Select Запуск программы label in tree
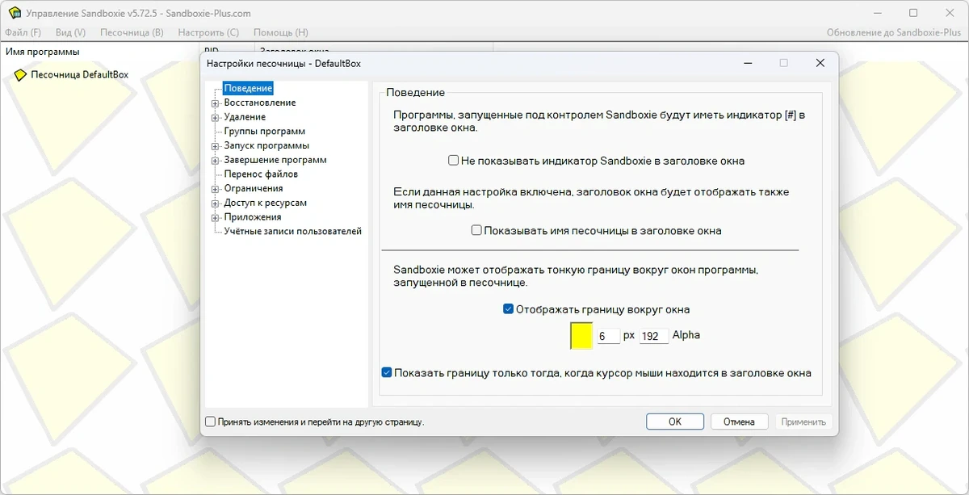Viewport: 969px width, 495px height. 266,145
